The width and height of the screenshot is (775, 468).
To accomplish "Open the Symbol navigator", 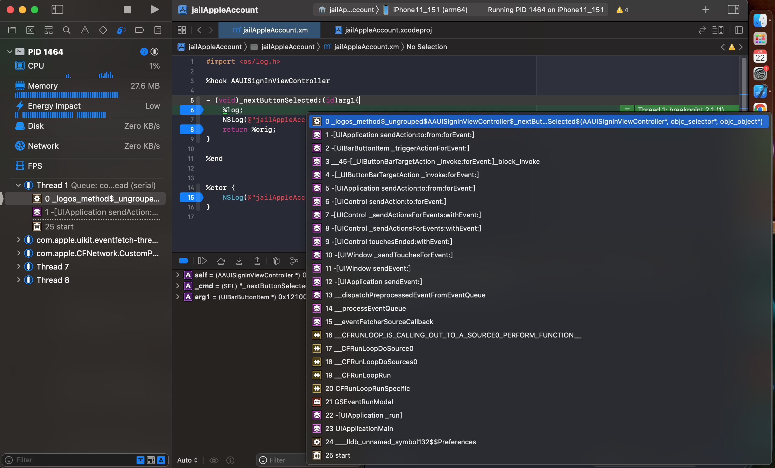I will 49,30.
